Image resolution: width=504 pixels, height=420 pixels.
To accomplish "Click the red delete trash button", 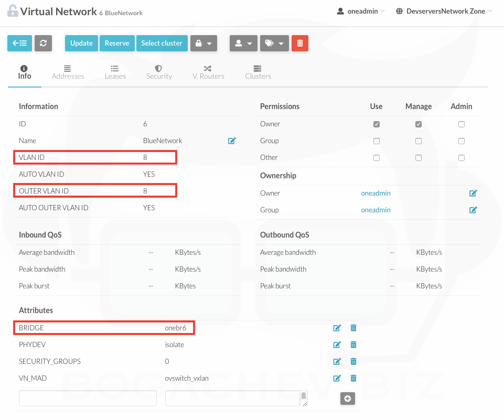I will (300, 44).
